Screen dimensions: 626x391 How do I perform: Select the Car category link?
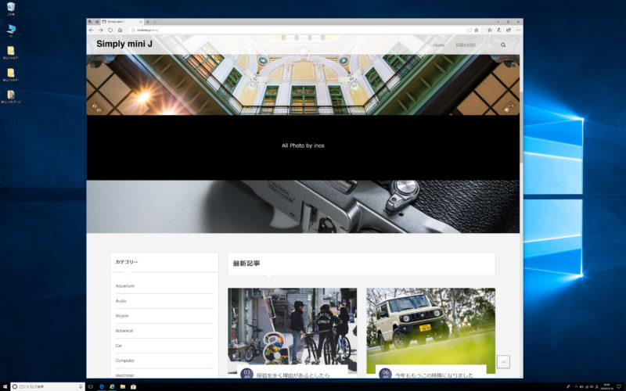pyautogui.click(x=119, y=346)
